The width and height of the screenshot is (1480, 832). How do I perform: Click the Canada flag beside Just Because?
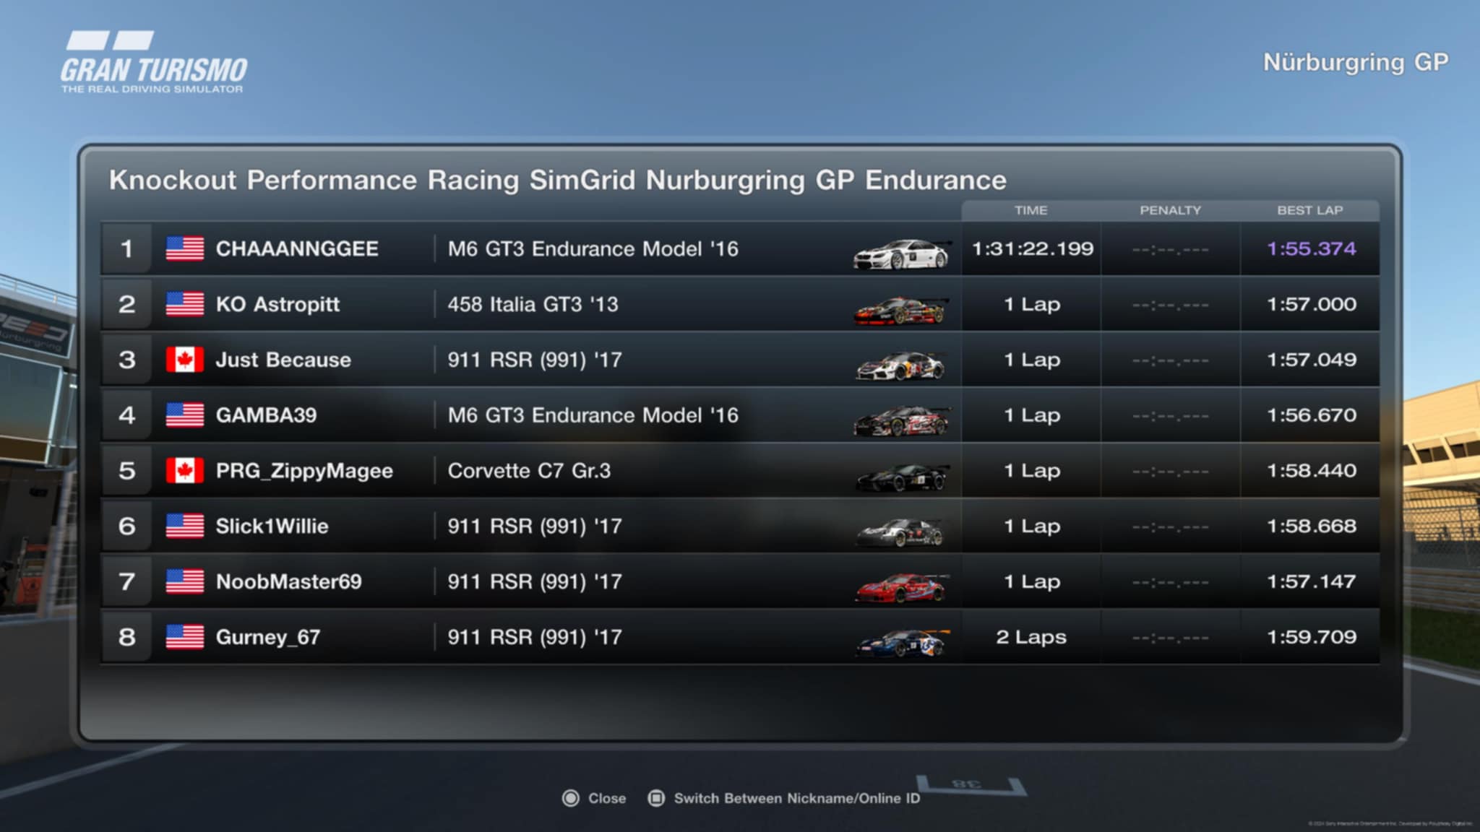[185, 360]
